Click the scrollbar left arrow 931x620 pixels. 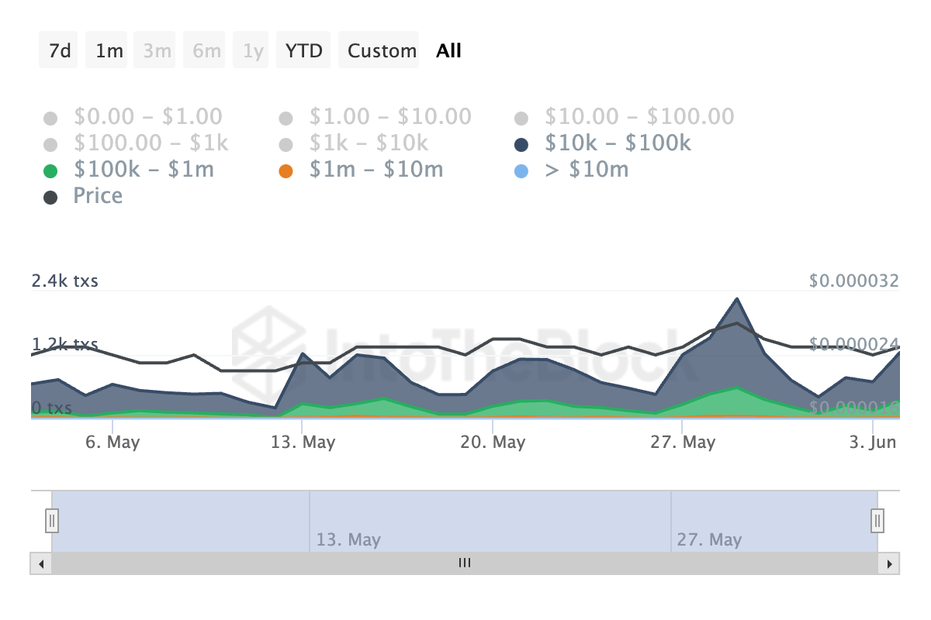40,563
